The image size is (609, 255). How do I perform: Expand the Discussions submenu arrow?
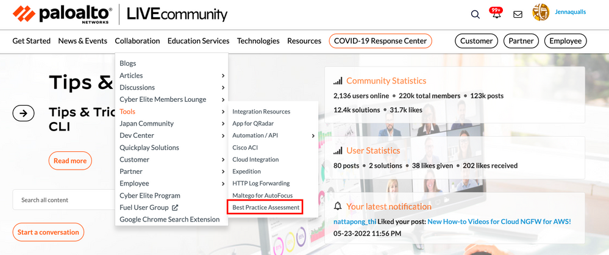tap(223, 88)
